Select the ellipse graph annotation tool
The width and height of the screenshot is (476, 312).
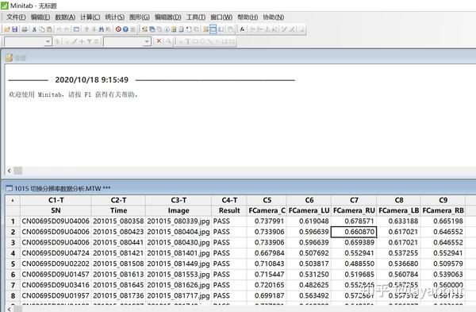[202, 41]
